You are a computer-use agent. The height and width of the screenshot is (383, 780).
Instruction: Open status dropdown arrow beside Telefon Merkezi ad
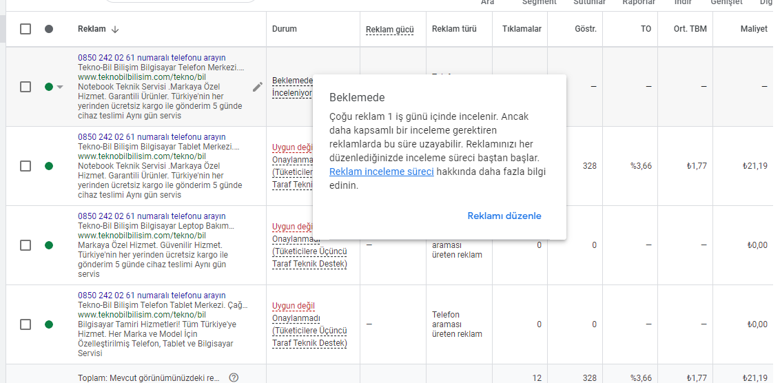point(60,87)
